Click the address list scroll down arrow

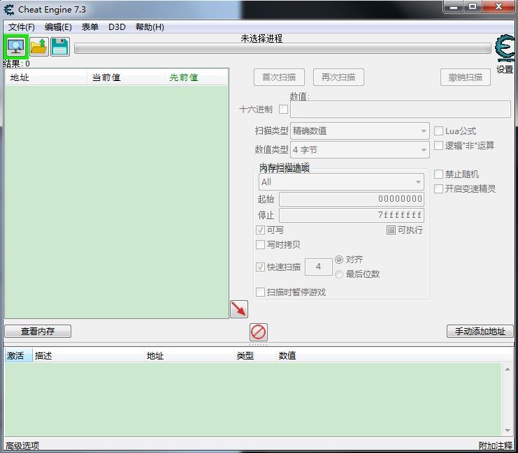tap(508, 430)
